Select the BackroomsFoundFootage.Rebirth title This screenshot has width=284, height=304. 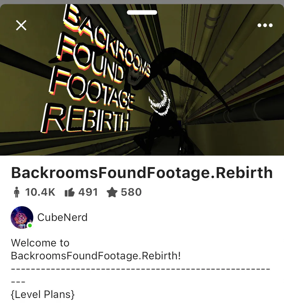point(142,173)
